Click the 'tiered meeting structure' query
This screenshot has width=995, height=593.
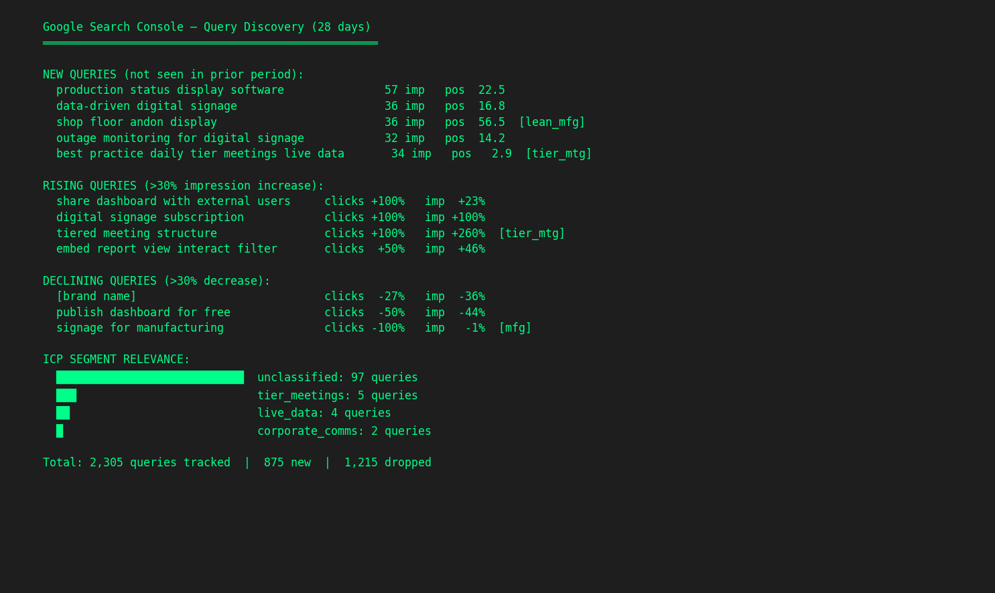pyautogui.click(x=137, y=234)
